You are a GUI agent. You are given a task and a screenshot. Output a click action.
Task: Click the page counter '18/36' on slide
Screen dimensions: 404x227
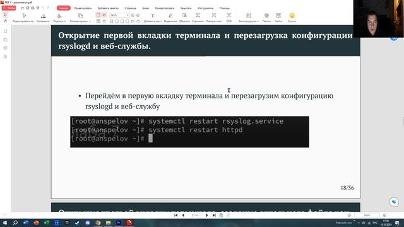pos(347,188)
